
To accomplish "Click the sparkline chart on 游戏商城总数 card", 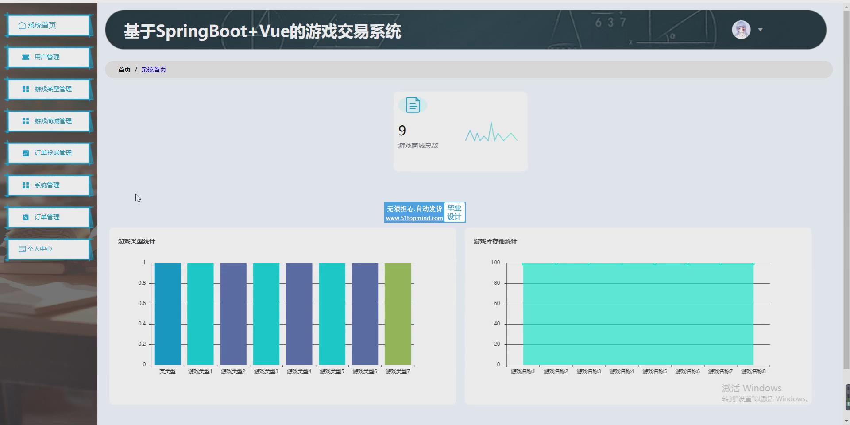I will 491,133.
